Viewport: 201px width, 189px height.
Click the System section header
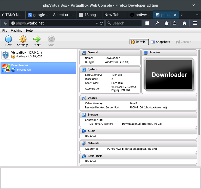click(110, 69)
